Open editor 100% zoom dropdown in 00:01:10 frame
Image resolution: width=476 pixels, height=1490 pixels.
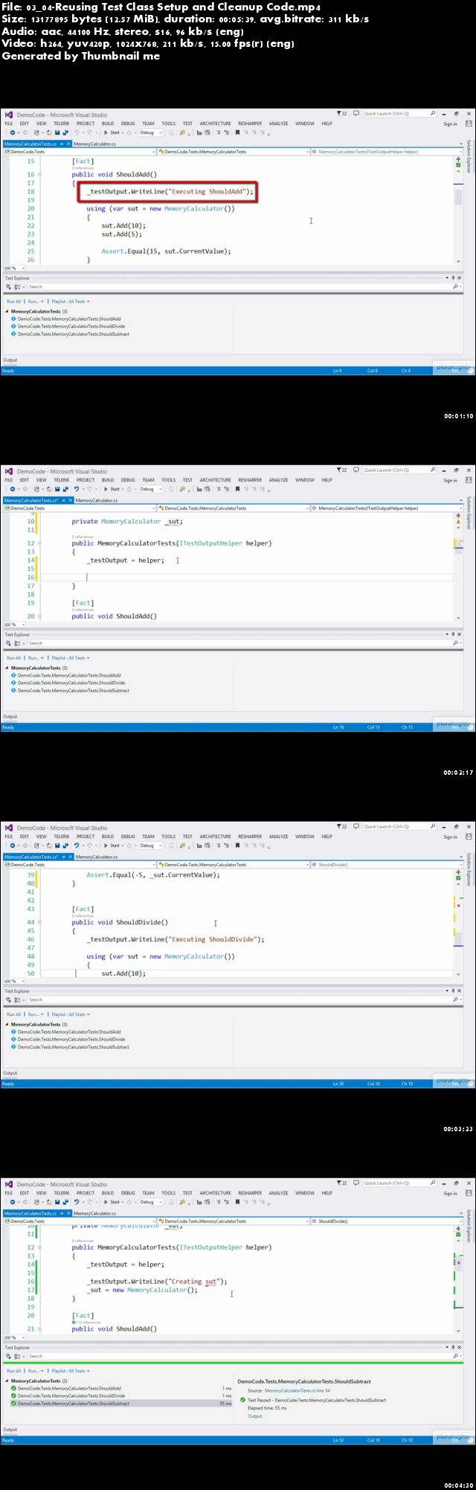(14, 268)
